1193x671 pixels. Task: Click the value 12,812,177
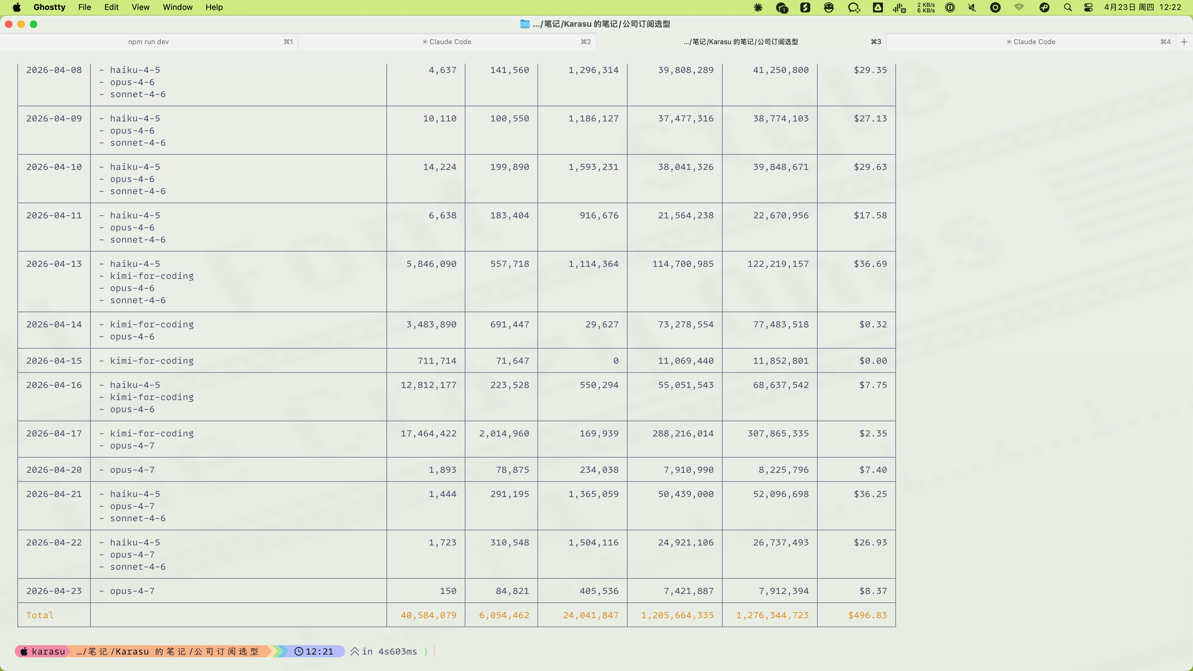(428, 385)
